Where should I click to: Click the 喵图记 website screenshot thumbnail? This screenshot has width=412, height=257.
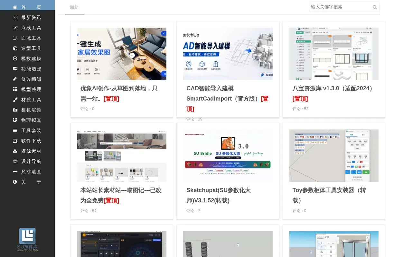tap(122, 155)
